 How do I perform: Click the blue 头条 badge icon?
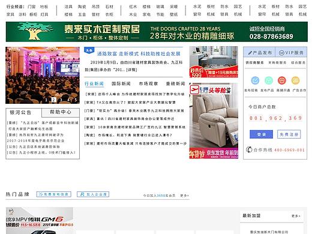click(89, 50)
